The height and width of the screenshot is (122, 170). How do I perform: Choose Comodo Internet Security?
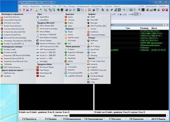click(x=12, y=29)
